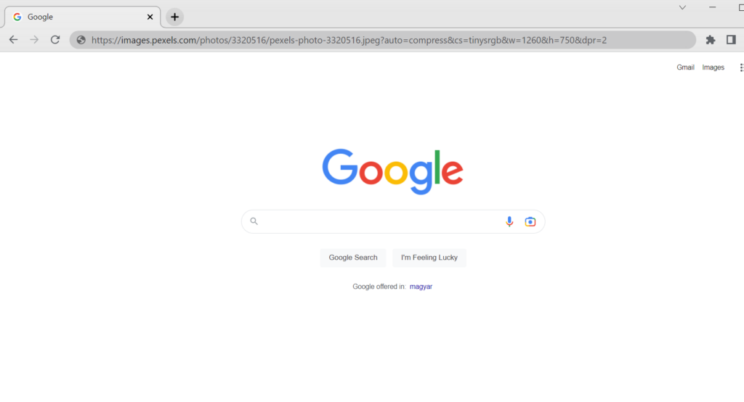Open the Images link
The height and width of the screenshot is (402, 744).
[713, 67]
